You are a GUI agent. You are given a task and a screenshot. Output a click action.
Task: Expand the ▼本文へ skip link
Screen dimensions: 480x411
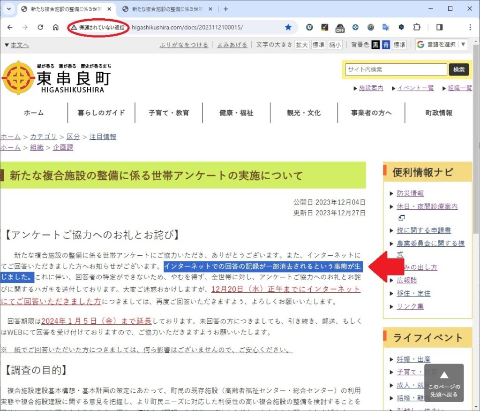click(x=16, y=45)
